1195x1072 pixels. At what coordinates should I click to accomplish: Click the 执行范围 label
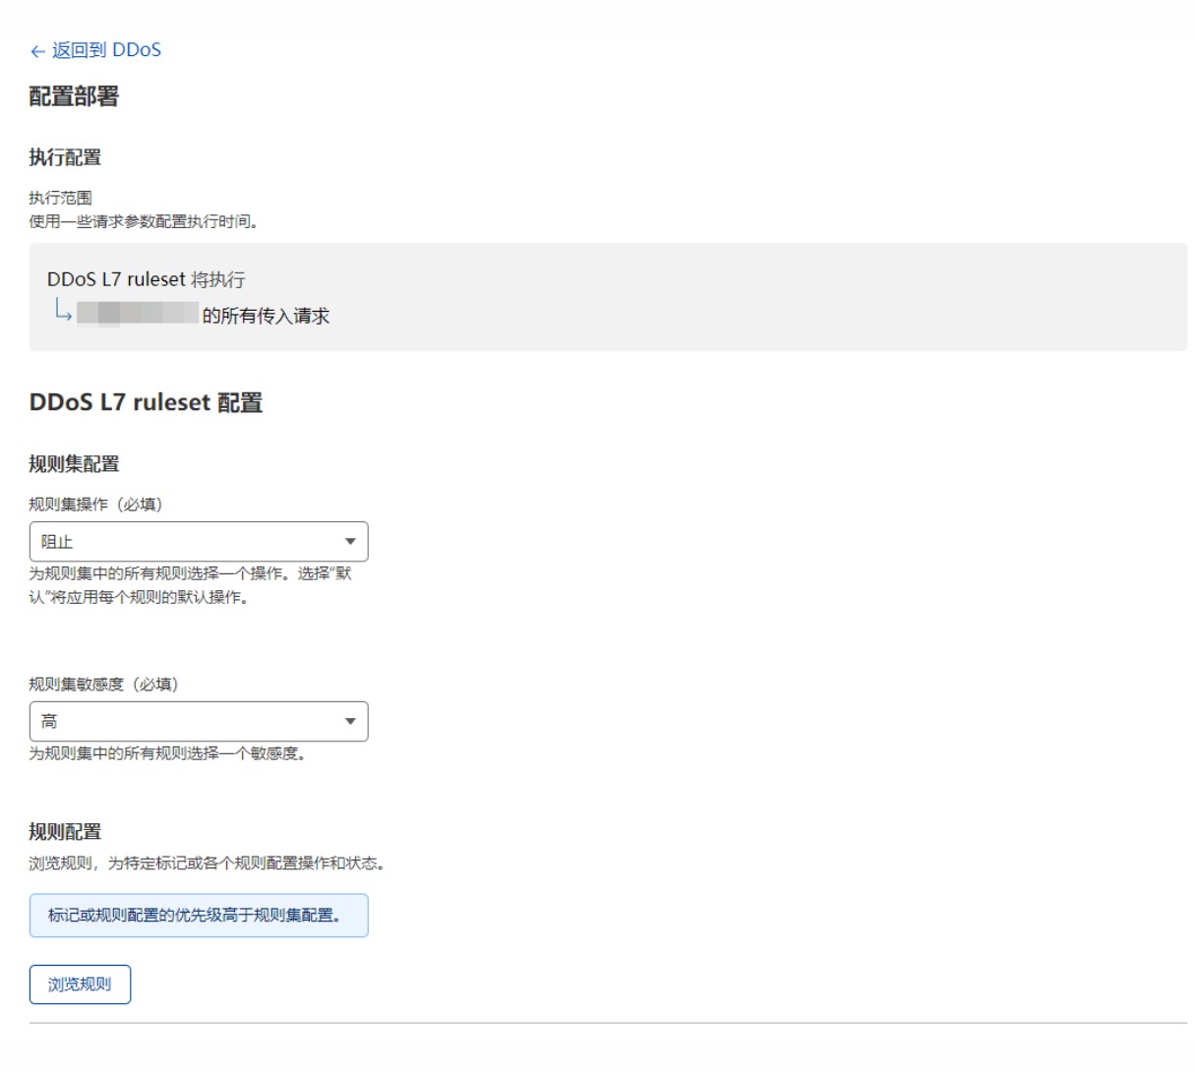click(x=60, y=198)
